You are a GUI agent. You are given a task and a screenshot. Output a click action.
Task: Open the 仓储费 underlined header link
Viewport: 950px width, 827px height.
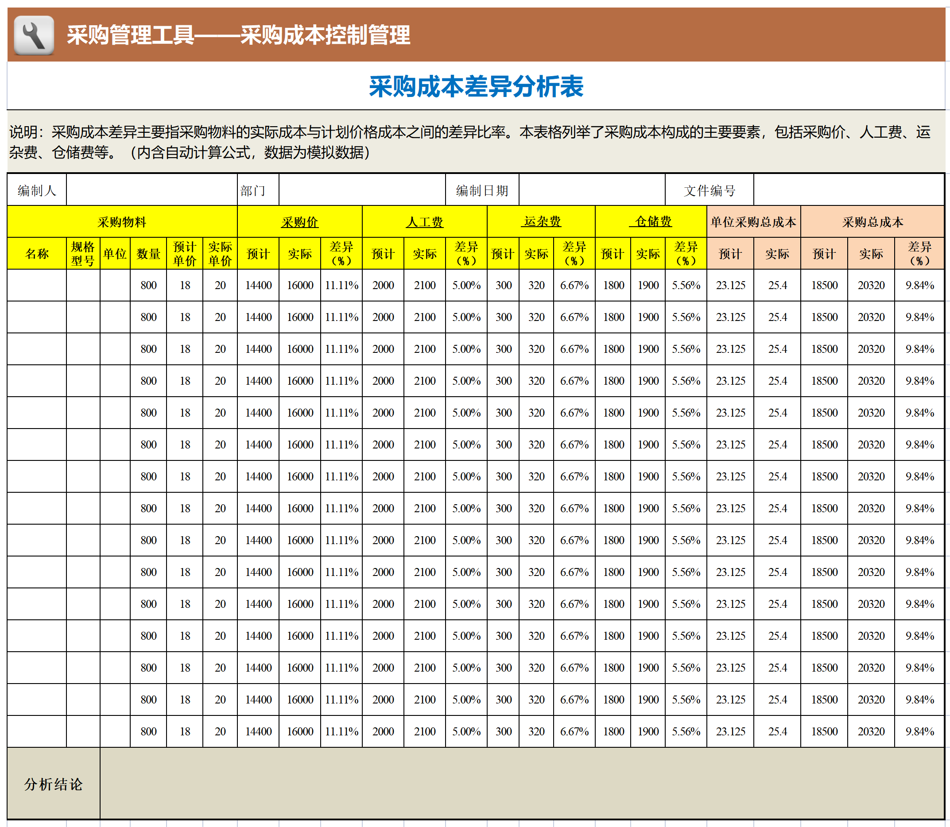(x=651, y=221)
